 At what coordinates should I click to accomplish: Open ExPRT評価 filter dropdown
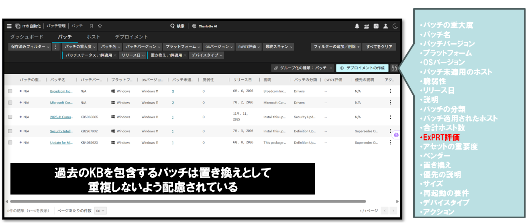click(x=249, y=47)
